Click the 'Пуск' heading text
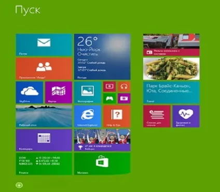Image resolution: width=220 pixels, height=192 pixels. pos(27,10)
